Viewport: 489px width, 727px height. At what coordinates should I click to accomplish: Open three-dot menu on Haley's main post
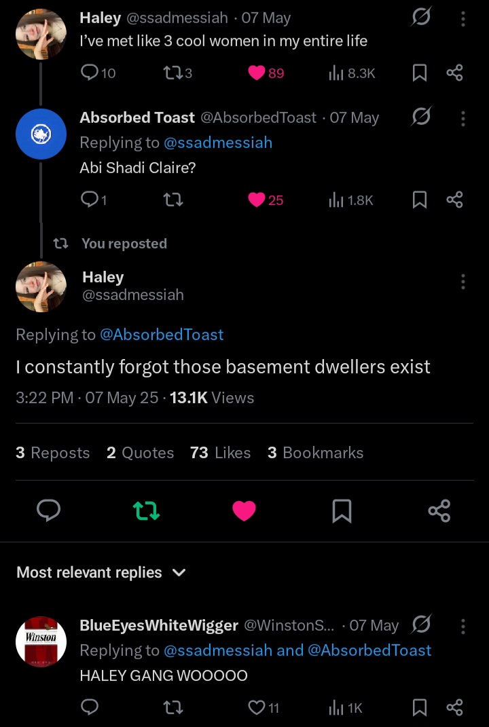point(463,282)
